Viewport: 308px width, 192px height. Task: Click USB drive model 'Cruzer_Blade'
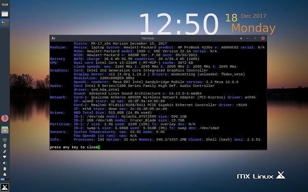[143, 120]
